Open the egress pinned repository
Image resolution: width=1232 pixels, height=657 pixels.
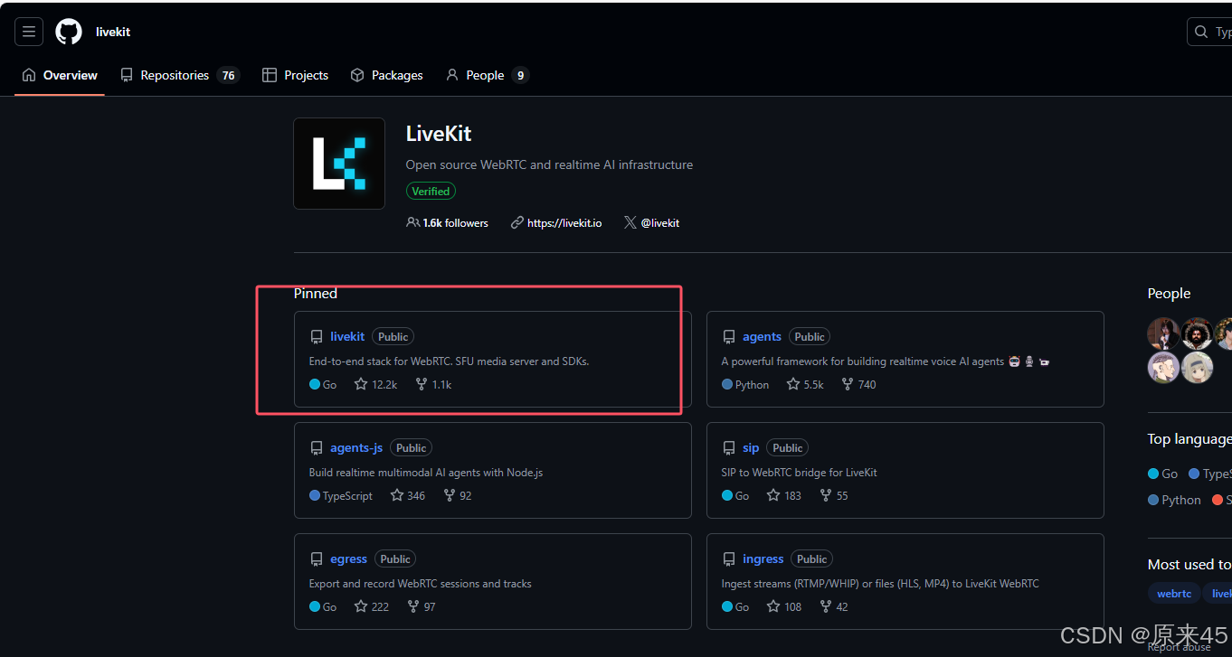coord(348,558)
